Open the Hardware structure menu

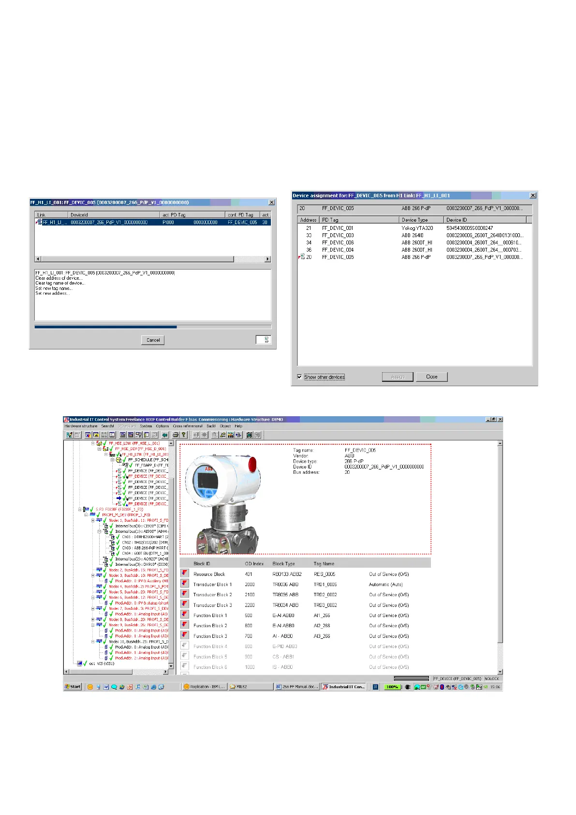pos(81,426)
